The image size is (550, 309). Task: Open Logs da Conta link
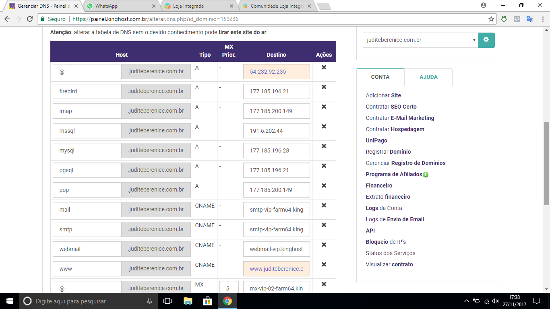(384, 208)
